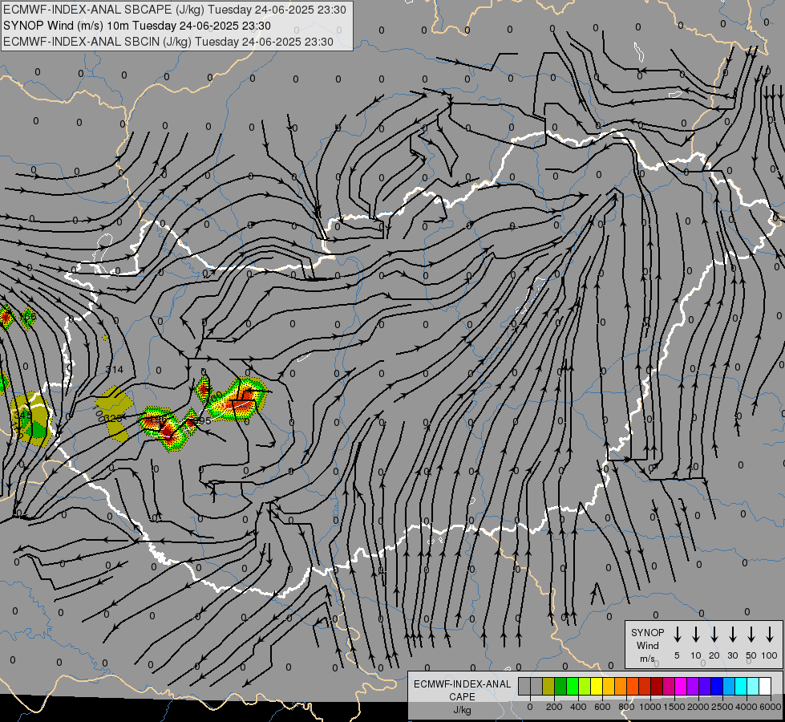Viewport: 785px width, 722px height.
Task: Click the 5 m/s wind arrow in legend
Action: (x=677, y=635)
